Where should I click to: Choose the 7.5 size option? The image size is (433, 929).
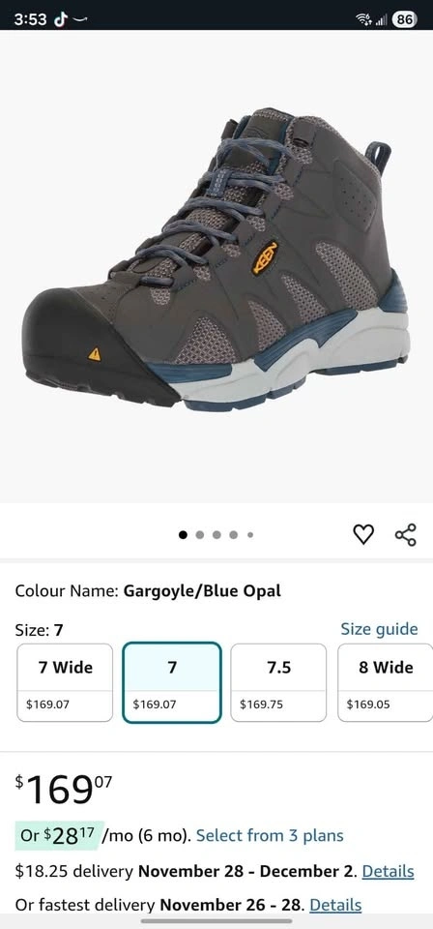[278, 682]
